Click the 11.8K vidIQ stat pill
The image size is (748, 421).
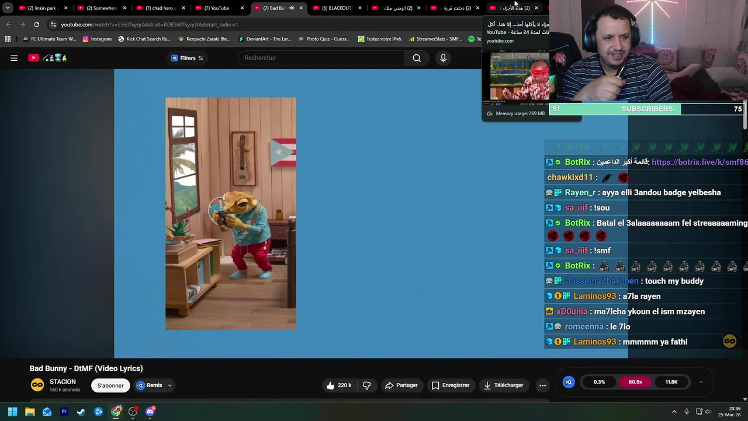(671, 382)
